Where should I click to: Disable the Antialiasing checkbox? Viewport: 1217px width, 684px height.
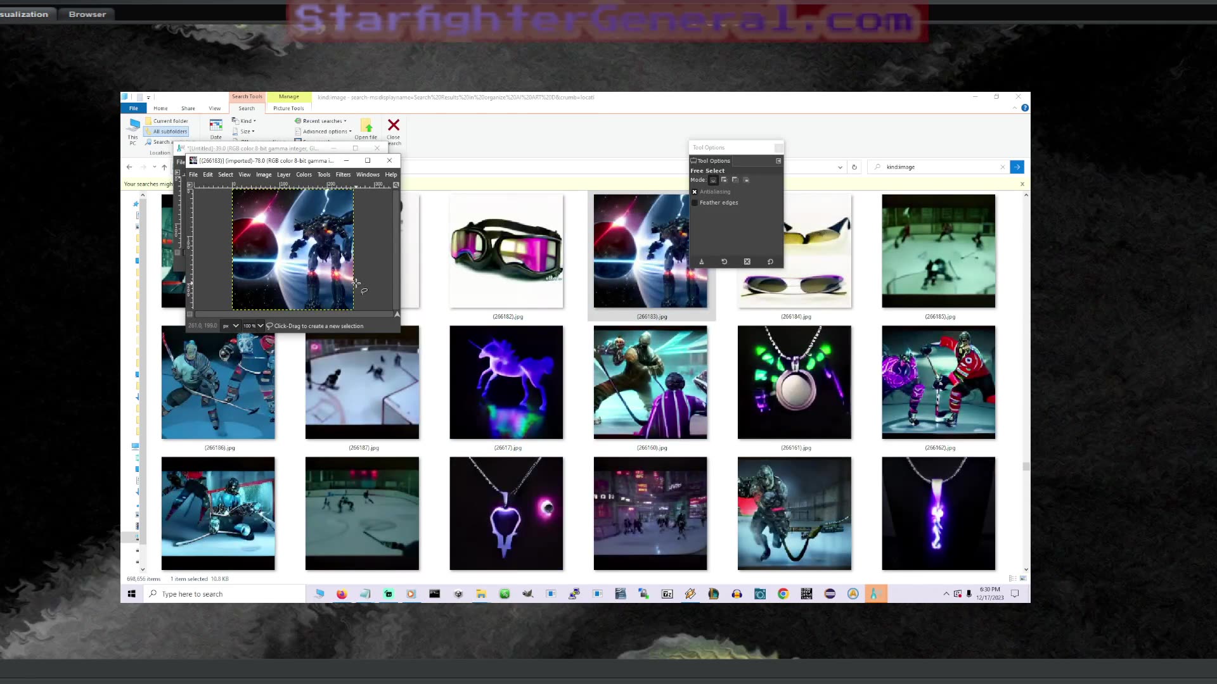tap(695, 192)
